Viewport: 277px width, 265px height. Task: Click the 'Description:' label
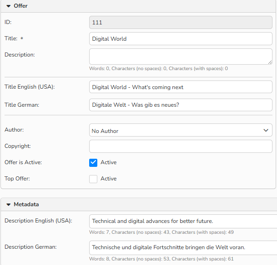(19, 55)
